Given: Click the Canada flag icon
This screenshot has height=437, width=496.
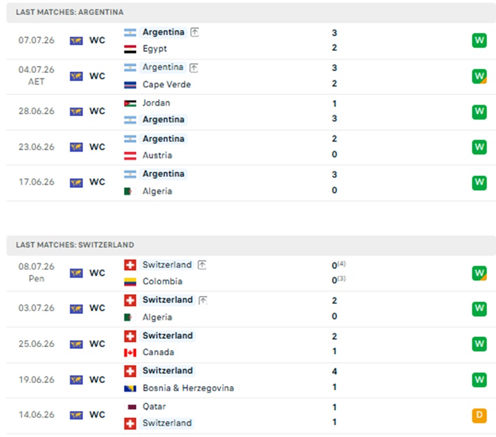Looking at the screenshot, I should click(x=130, y=352).
